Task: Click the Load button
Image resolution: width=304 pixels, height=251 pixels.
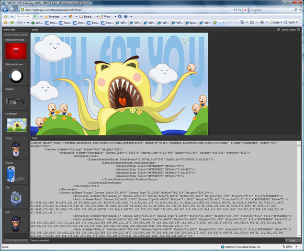Action: [292, 241]
